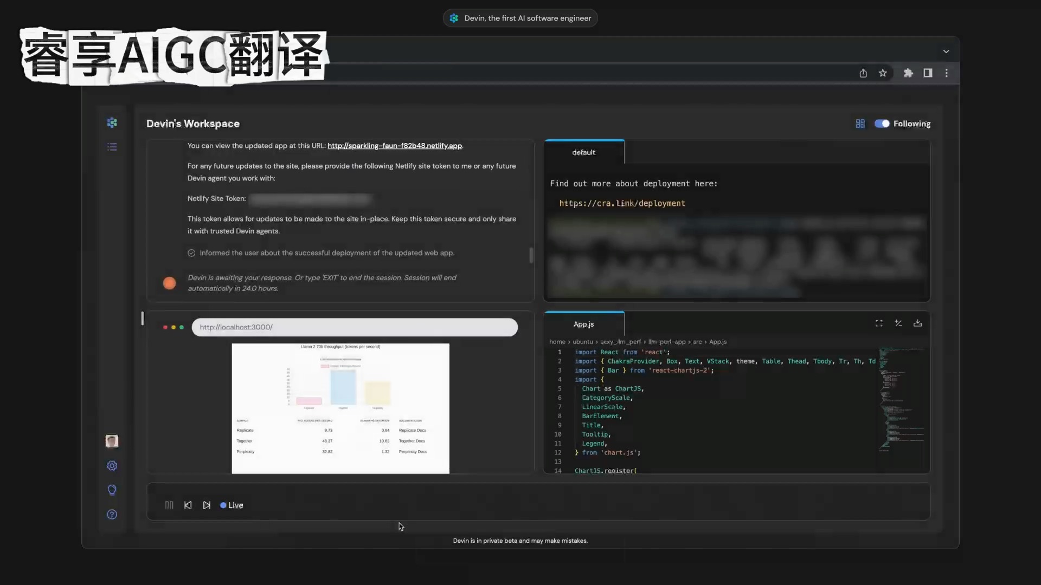Screen dimensions: 1041x585
Task: Open the browser three-dot menu
Action: (947, 73)
